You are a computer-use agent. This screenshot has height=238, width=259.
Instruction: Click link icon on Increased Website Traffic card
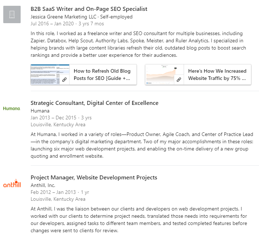coord(179,80)
